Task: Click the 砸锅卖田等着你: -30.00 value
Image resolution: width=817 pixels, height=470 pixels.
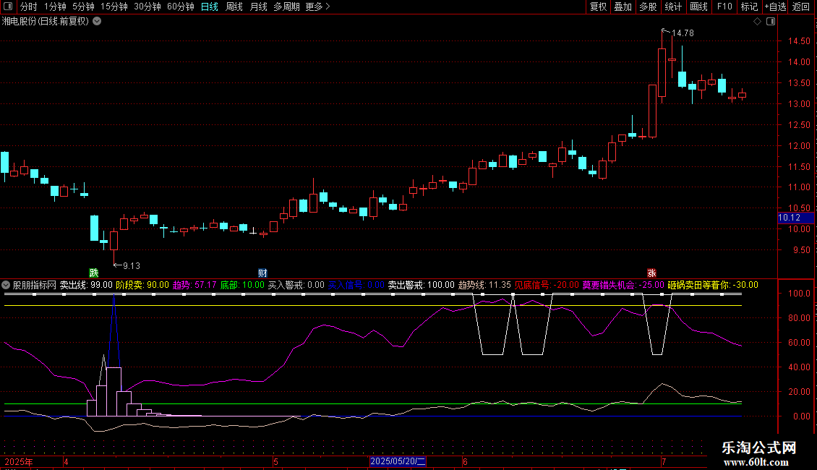Action: pos(713,285)
